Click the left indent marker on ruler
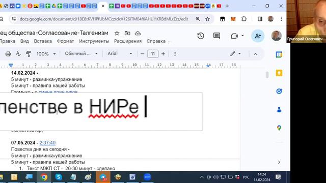This screenshot has height=183, width=326. coord(11,66)
